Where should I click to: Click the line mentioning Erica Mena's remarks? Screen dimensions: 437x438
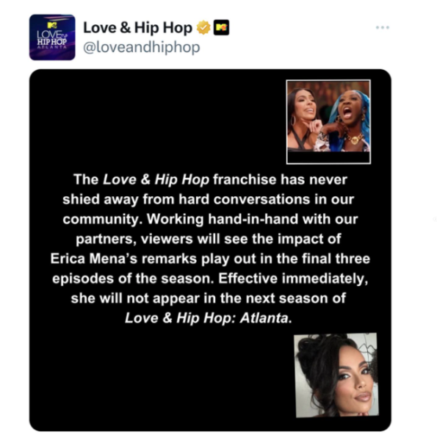click(x=210, y=259)
